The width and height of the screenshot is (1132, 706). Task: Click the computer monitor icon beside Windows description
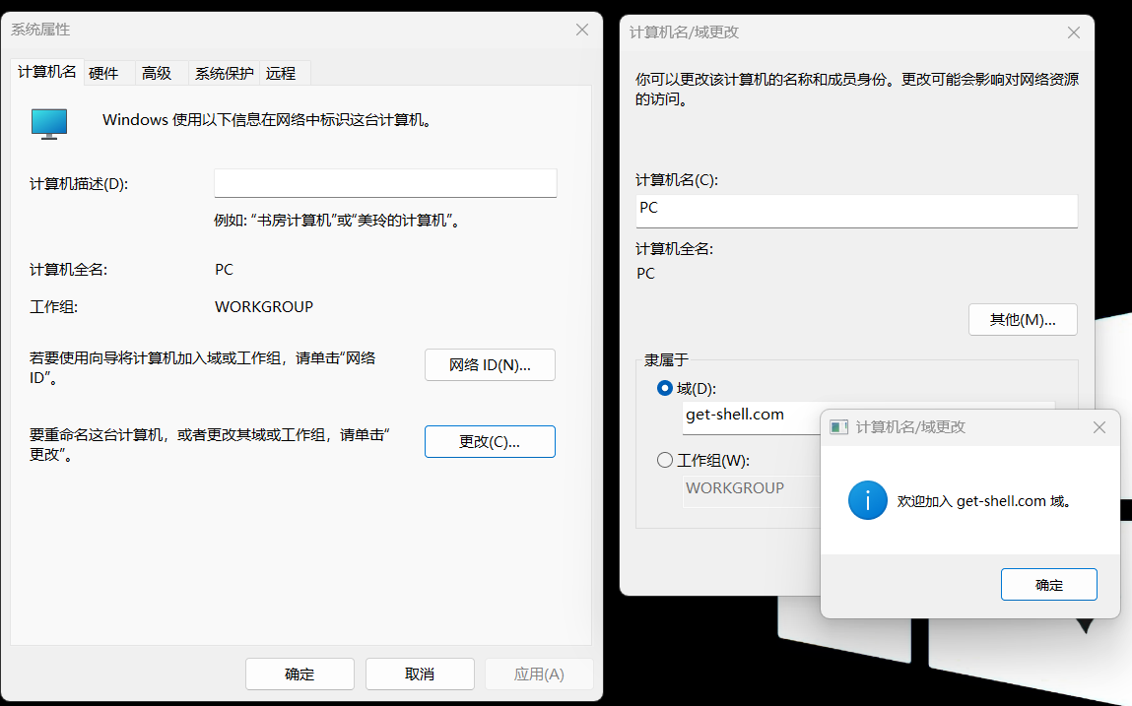click(x=47, y=123)
